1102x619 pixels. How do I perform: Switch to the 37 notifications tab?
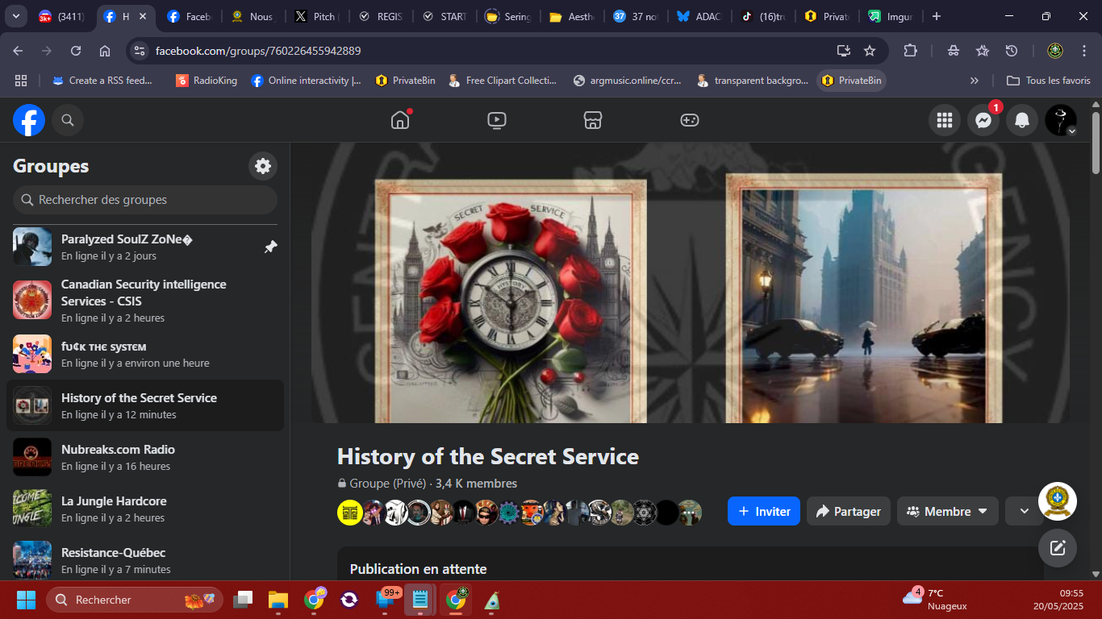pos(636,16)
